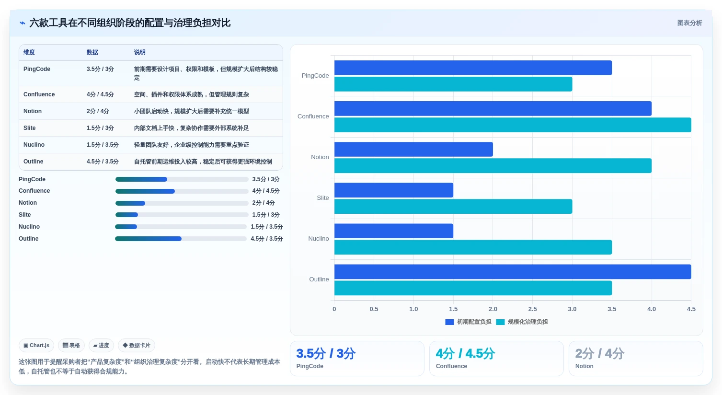
Task: Click the Notion summary card '2分 / 4分'
Action: pos(636,359)
